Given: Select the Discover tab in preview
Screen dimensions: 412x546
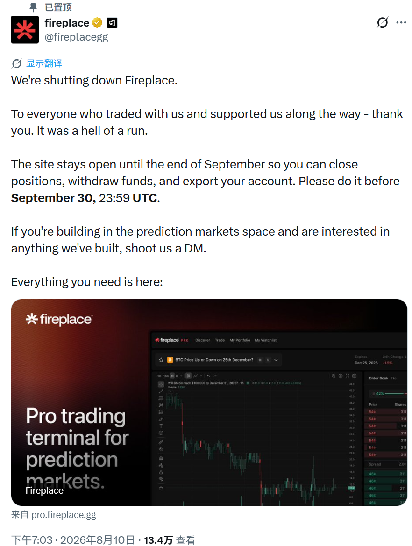Looking at the screenshot, I should coord(203,340).
